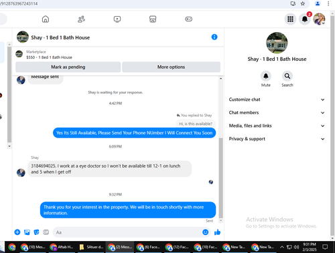The width and height of the screenshot is (335, 253).
Task: Click 'Yes Its Still Available' message
Action: (x=134, y=133)
